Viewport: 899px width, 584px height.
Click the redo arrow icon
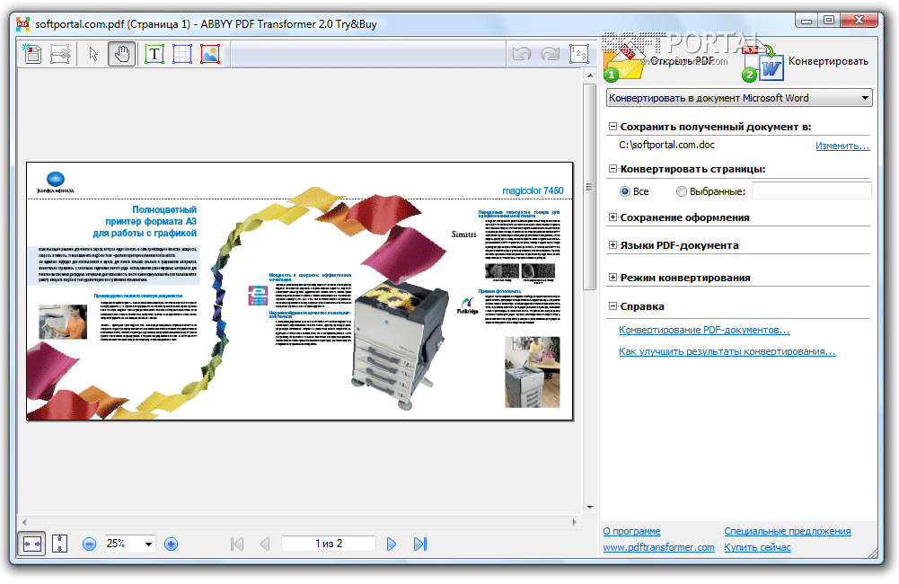coord(550,54)
